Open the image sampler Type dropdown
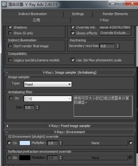The width and height of the screenshot is (138, 166). (48, 84)
